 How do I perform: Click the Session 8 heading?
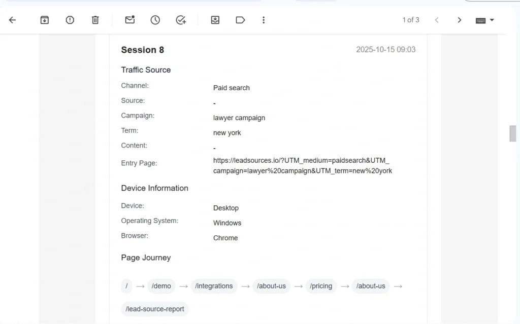tap(142, 50)
